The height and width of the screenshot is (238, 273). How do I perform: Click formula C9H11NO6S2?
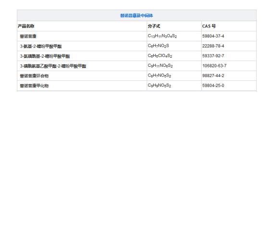pyautogui.click(x=160, y=66)
